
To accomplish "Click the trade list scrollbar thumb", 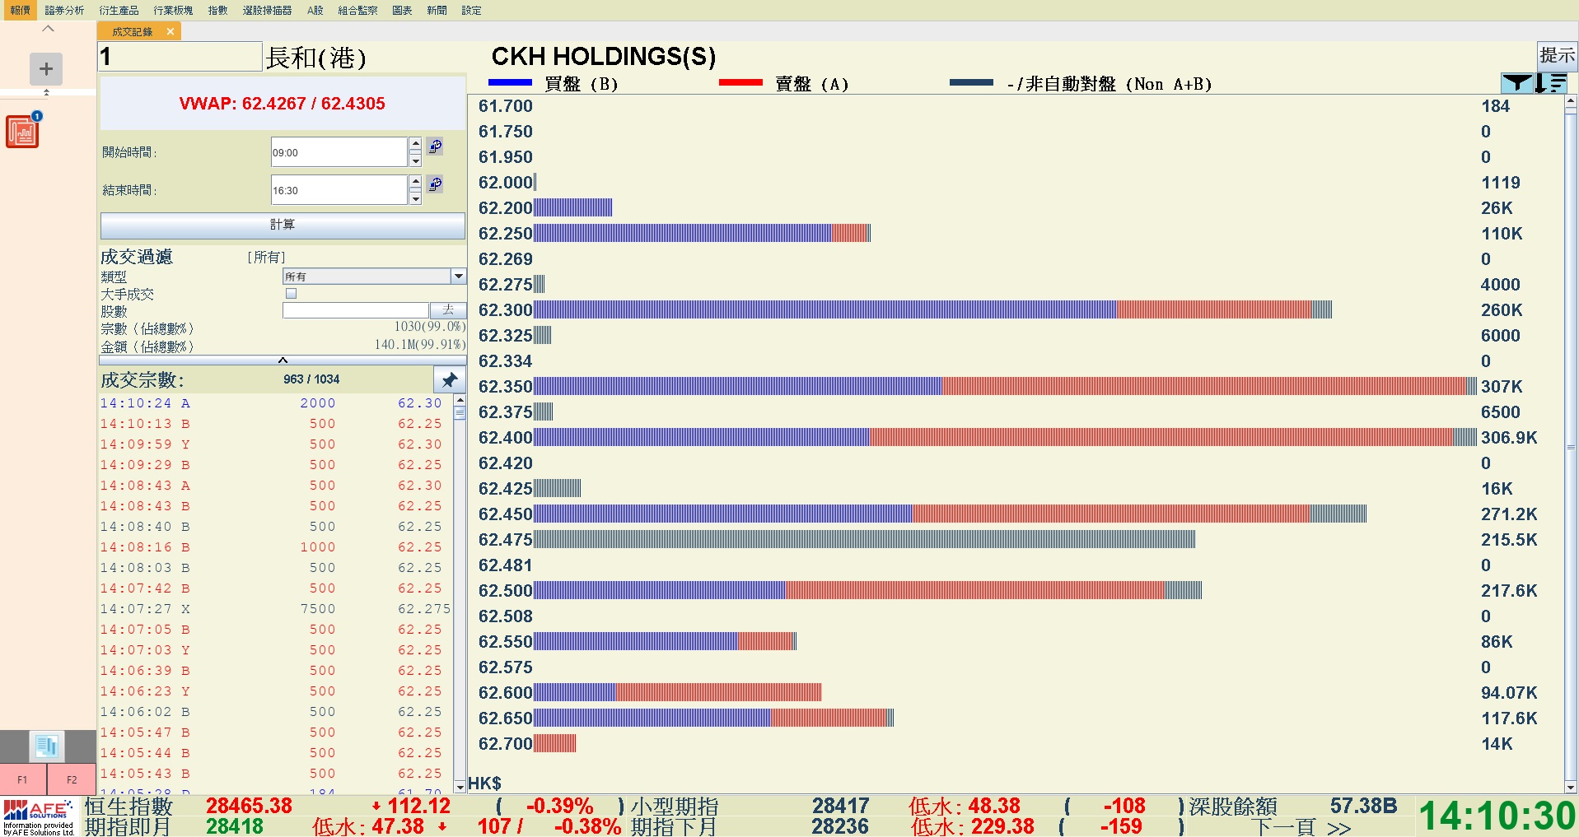I will [x=460, y=413].
